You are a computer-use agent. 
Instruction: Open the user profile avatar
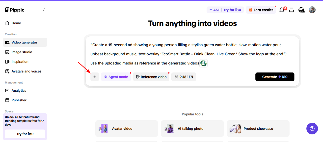tap(312, 10)
